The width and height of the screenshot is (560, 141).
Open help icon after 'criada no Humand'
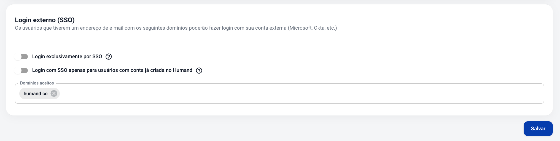click(199, 70)
